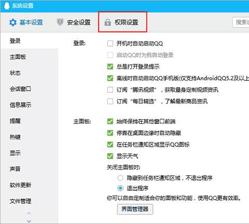Click the 界面管理器 button
The width and height of the screenshot is (249, 224).
(x=135, y=209)
